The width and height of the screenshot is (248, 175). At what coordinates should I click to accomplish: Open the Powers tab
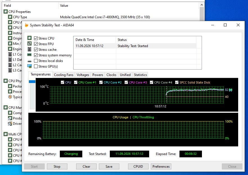(x=97, y=75)
